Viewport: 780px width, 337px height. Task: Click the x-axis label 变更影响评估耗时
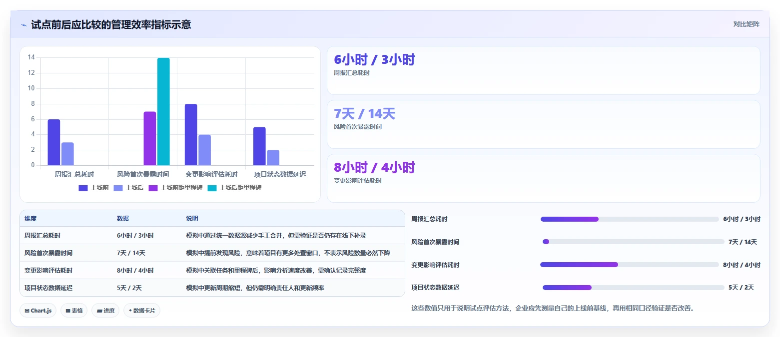[211, 174]
